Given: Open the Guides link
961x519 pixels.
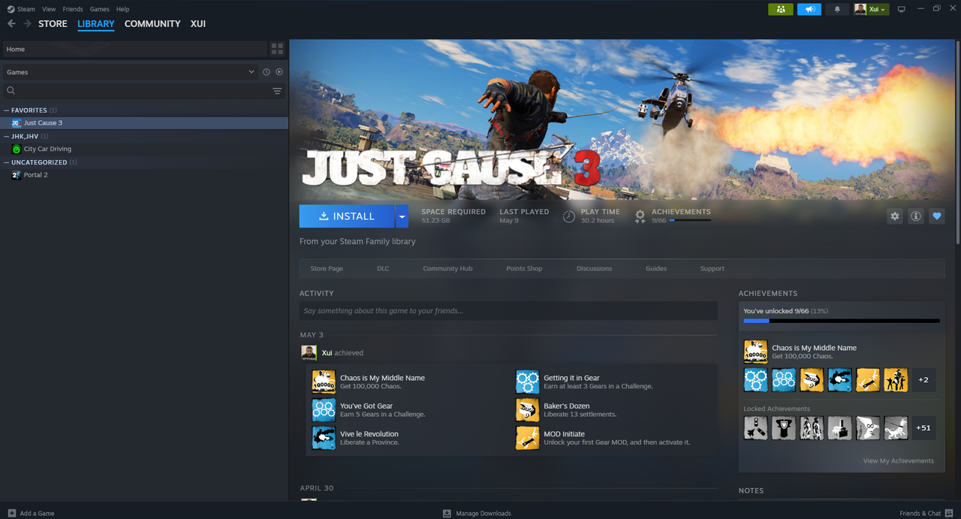Looking at the screenshot, I should [x=656, y=269].
